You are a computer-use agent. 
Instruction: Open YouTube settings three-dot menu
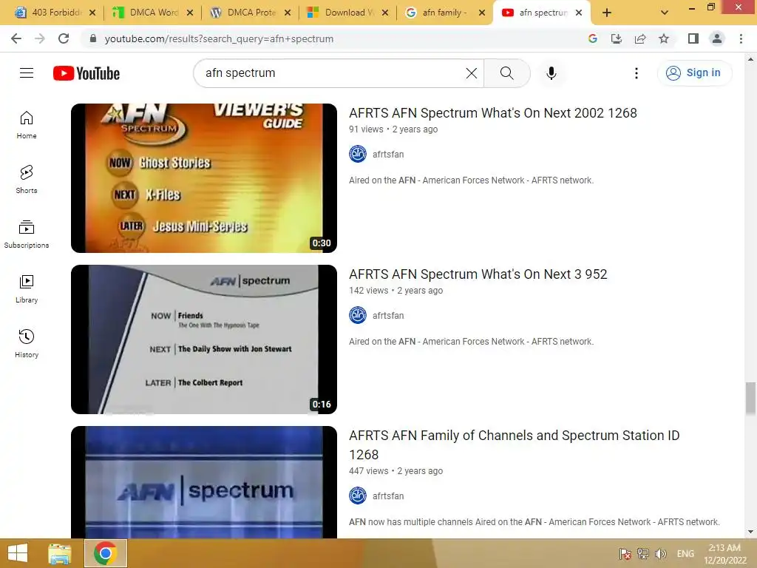[x=637, y=73]
